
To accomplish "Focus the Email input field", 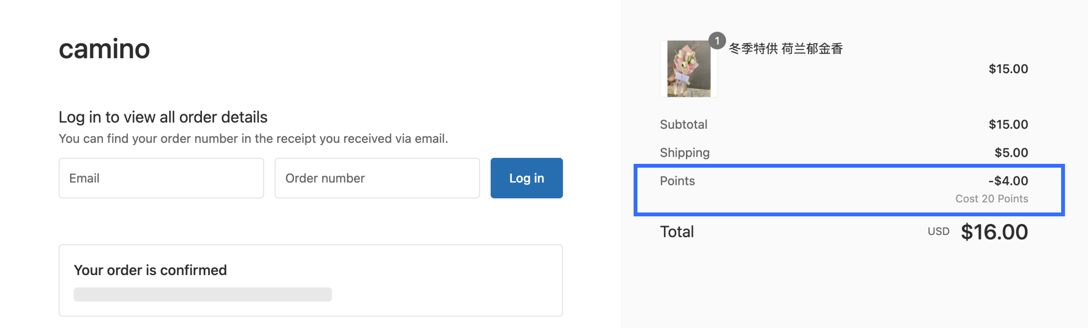I will 161,178.
